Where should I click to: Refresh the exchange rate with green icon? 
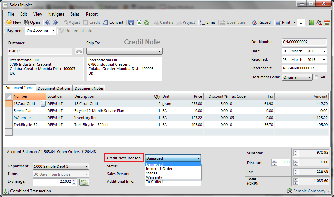[83, 182]
